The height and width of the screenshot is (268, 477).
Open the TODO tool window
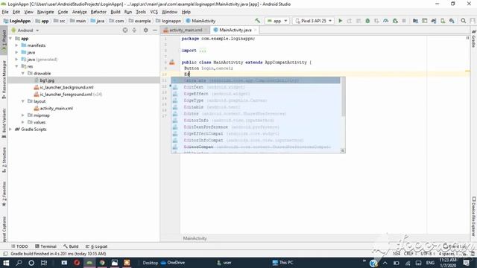click(x=20, y=246)
